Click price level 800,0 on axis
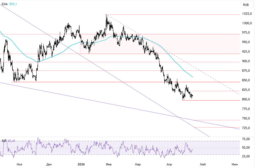This screenshot has height=168, width=255. [246, 99]
